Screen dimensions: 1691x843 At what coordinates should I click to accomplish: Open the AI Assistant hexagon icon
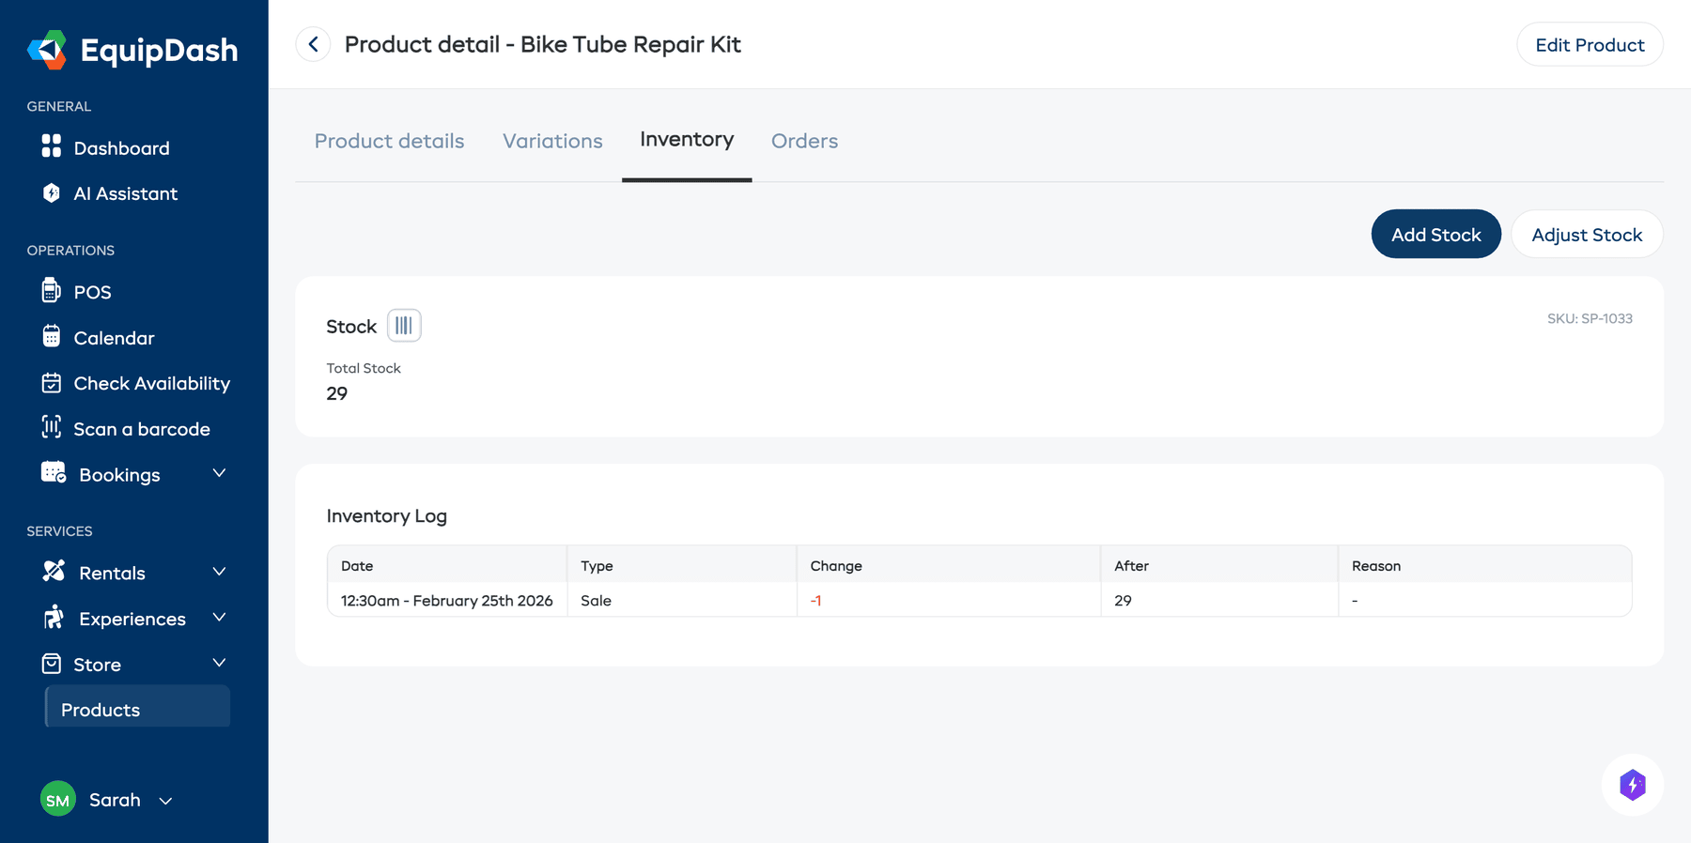click(x=52, y=193)
